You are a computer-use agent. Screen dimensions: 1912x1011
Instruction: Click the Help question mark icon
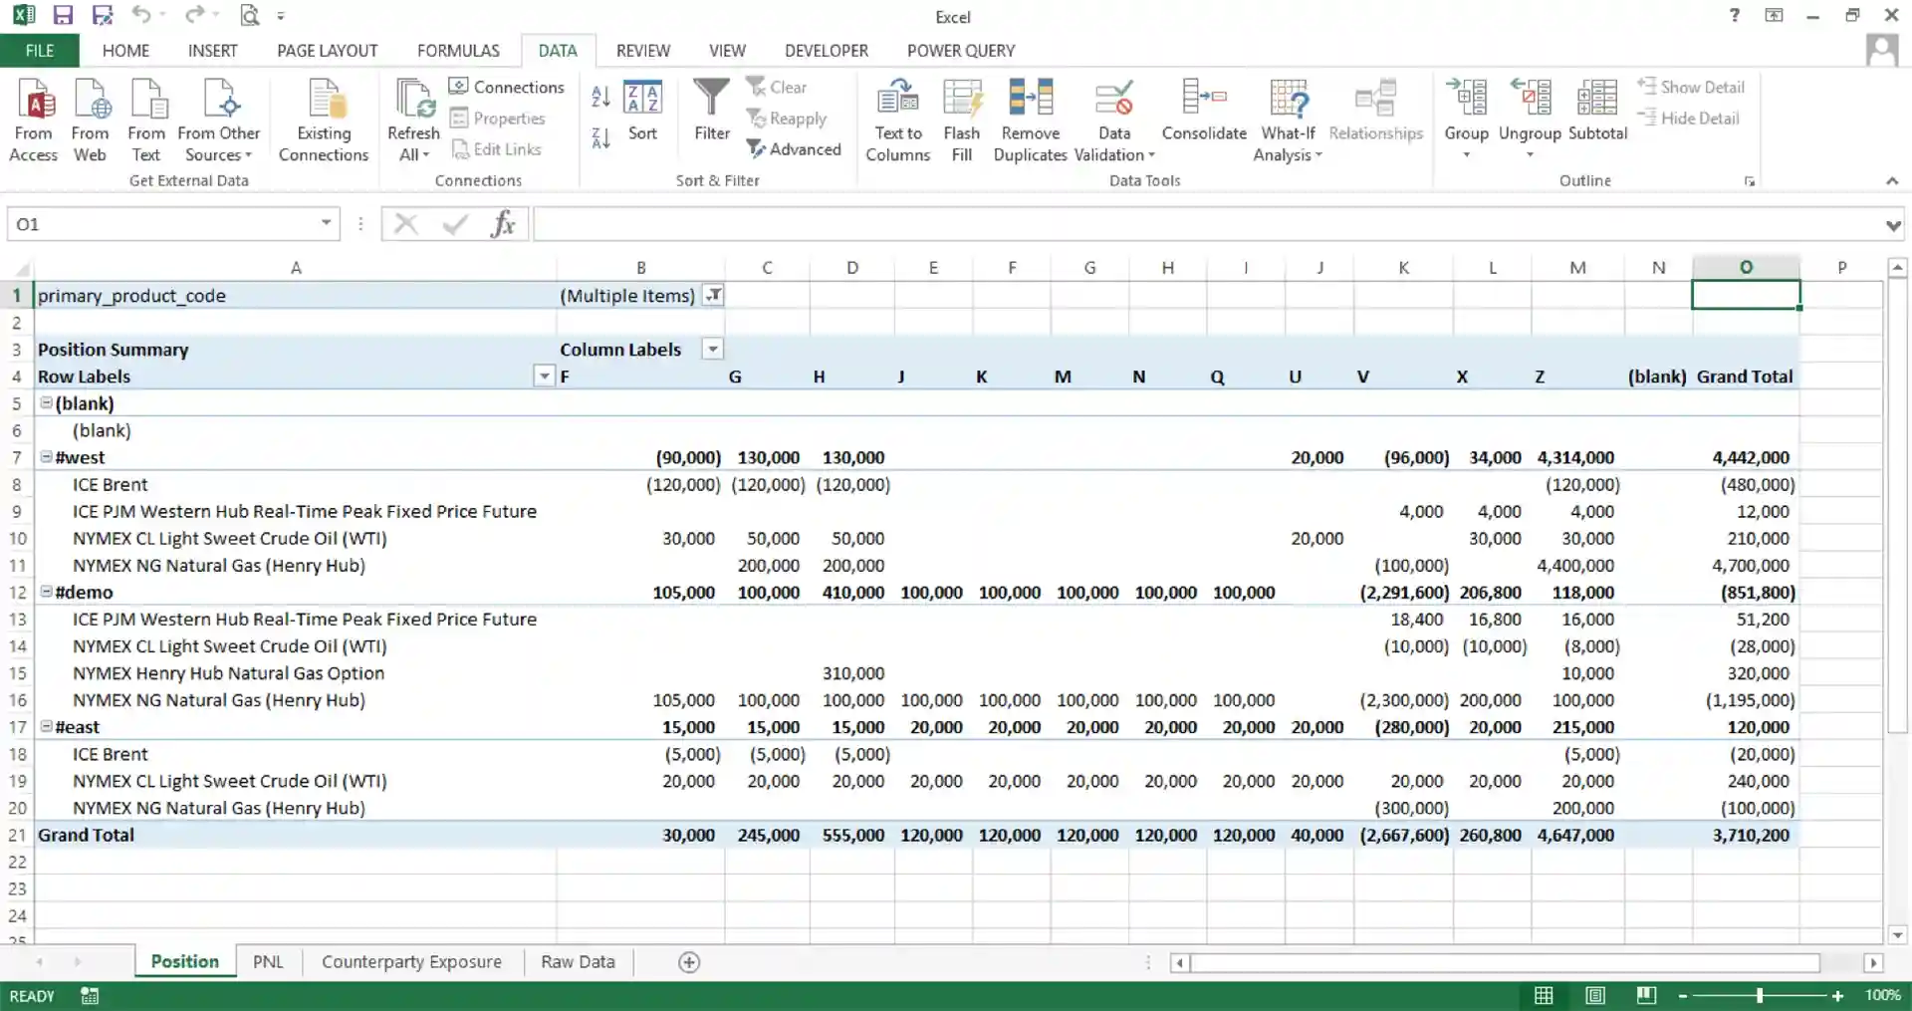(1735, 15)
